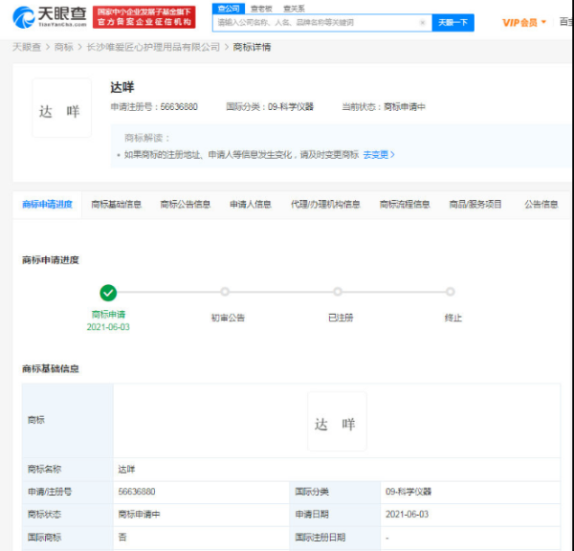The image size is (574, 551).
Task: Click the 达咩 trademark thumbnail in header
Action: [x=61, y=108]
